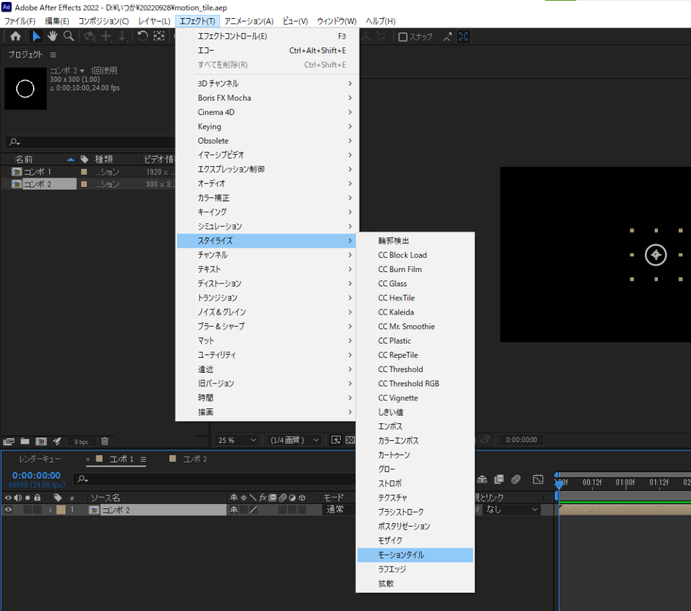Choose CC RepeTile from the submenu
The image size is (691, 611).
(415, 355)
